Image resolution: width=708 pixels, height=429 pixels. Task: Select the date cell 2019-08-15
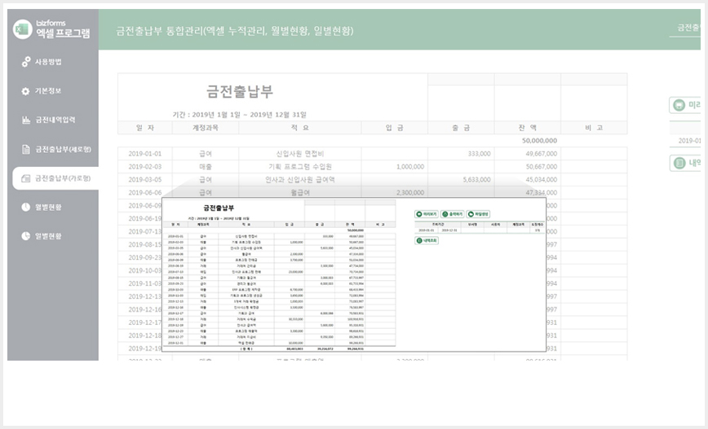(x=145, y=245)
